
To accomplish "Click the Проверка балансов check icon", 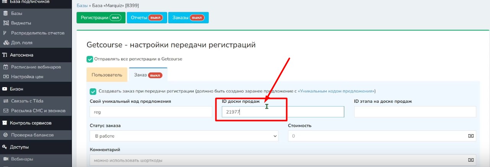I will 6,135.
